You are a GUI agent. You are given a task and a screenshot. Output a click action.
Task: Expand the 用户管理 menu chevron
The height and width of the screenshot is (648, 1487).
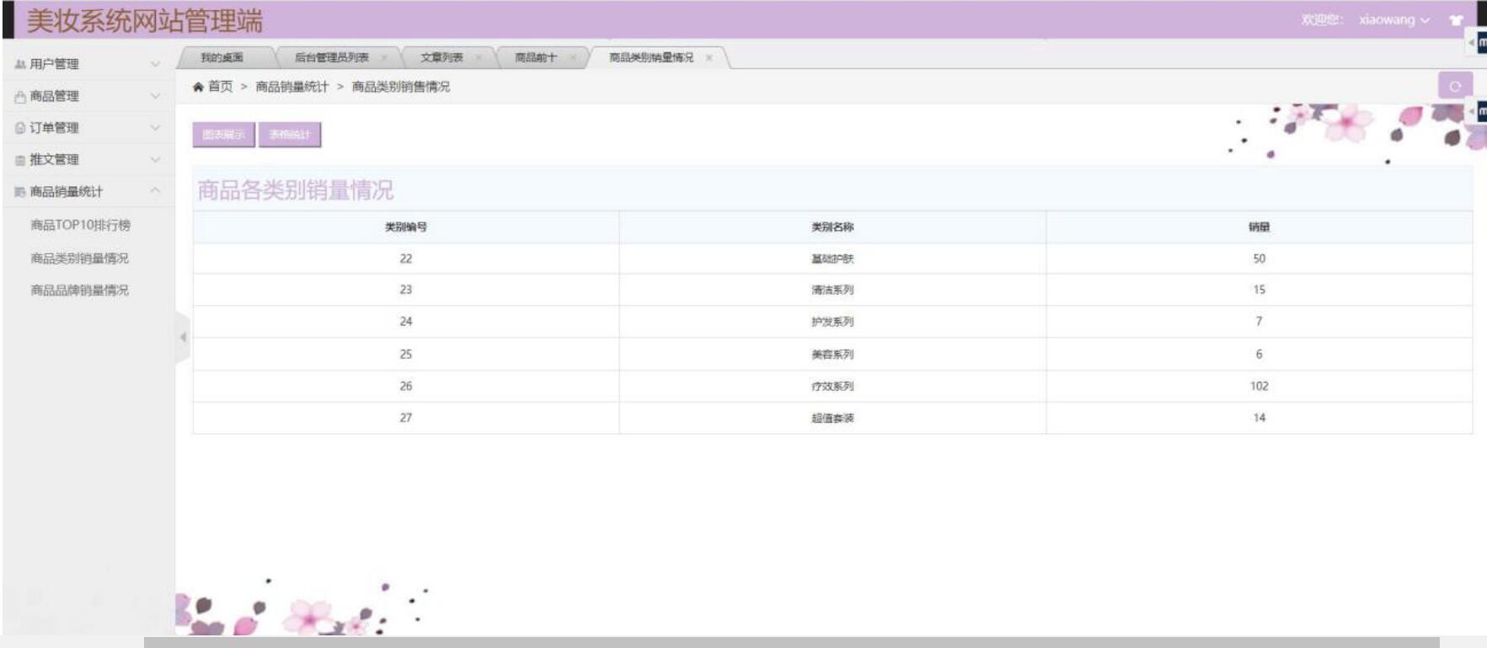(x=155, y=64)
